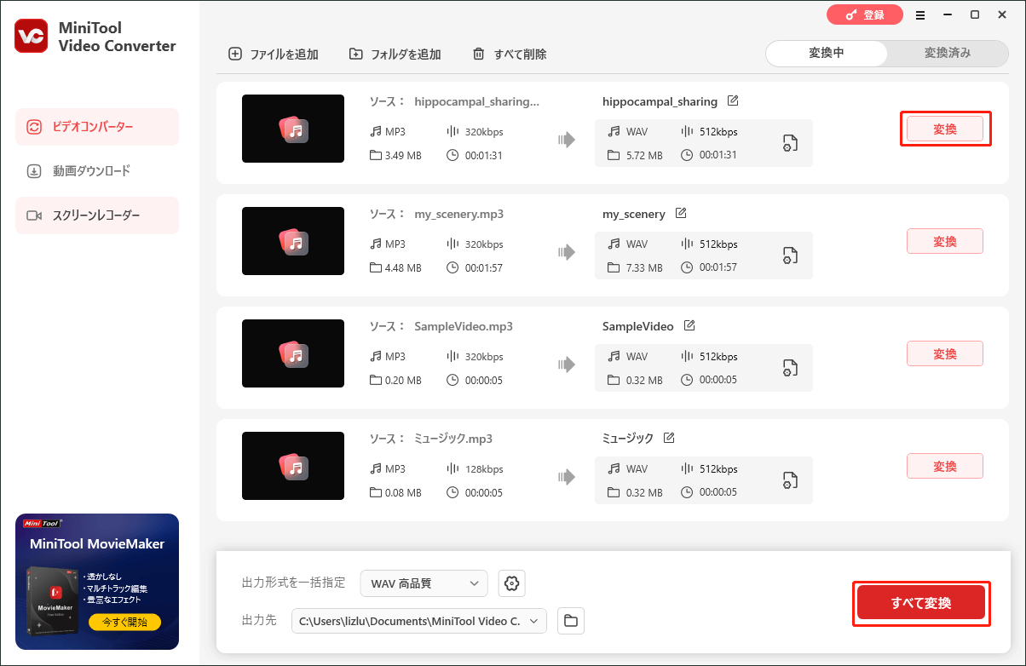1026x666 pixels.
Task: Click output title my_scenery
Action: click(x=634, y=214)
